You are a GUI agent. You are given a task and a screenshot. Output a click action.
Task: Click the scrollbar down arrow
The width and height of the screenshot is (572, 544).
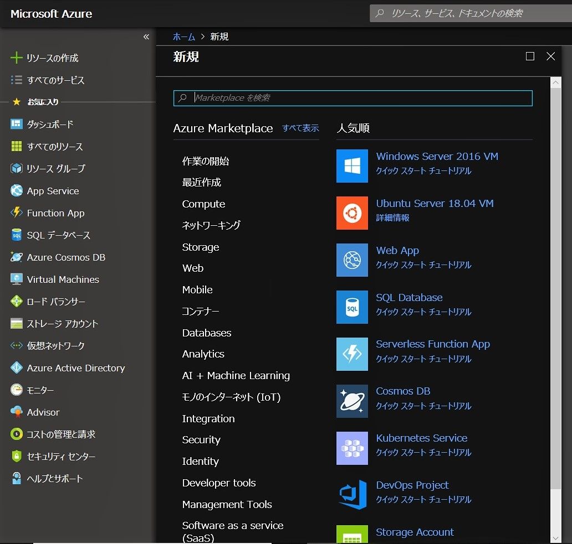[555, 538]
